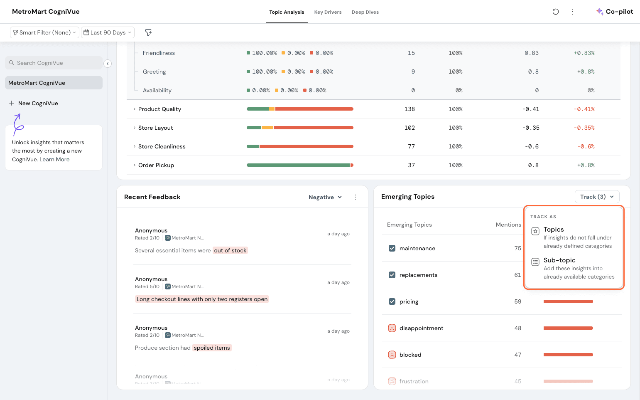The image size is (640, 400).
Task: Open the three-dot menu in the top bar
Action: pos(572,12)
